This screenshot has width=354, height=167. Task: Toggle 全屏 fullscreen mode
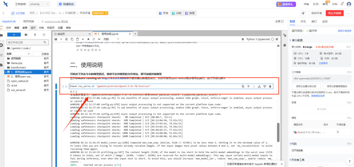[x=279, y=21]
